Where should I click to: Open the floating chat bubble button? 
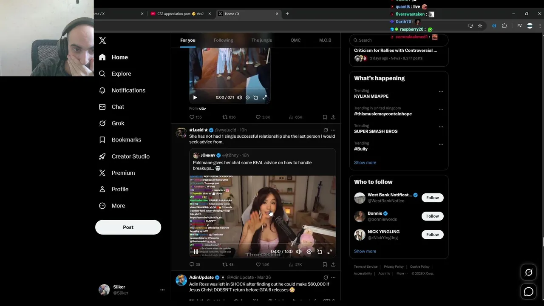point(529,292)
